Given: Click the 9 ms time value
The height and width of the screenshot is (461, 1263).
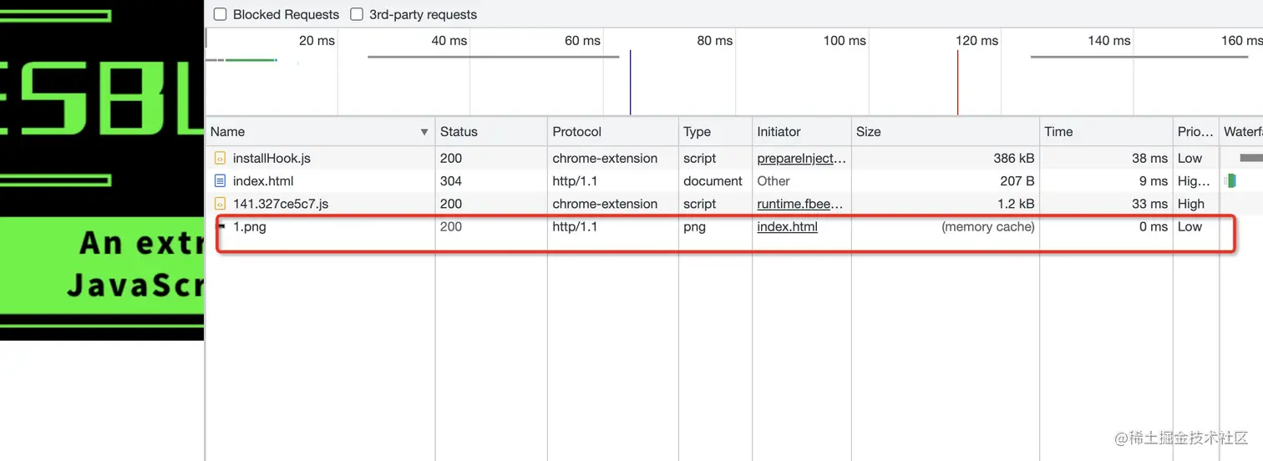Looking at the screenshot, I should pyautogui.click(x=1153, y=180).
